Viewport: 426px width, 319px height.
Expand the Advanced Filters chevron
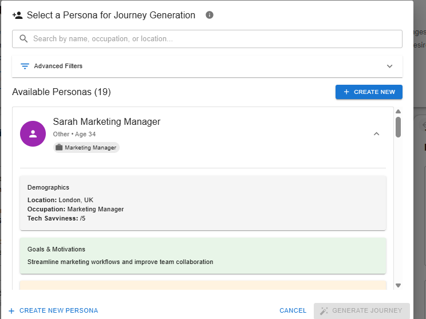[389, 66]
